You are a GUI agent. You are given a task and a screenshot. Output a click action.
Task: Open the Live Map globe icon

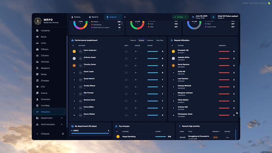point(37,105)
